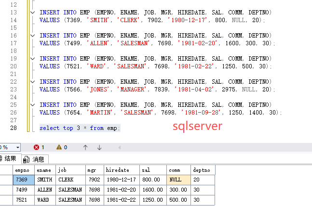Click the red error count icon

[x=37, y=147]
